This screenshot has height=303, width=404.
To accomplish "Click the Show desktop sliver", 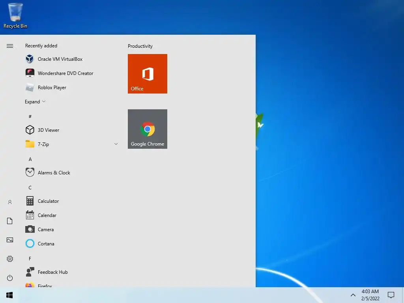I will pyautogui.click(x=403, y=295).
